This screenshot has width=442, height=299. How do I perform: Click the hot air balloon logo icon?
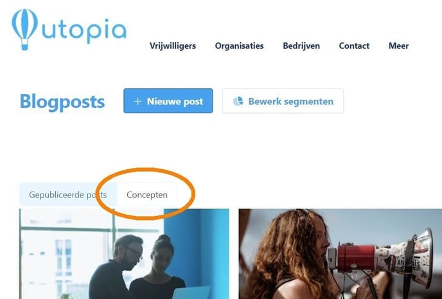click(x=24, y=30)
